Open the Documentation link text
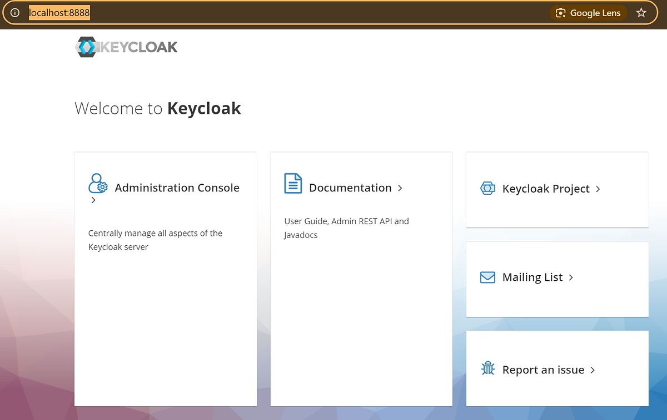The image size is (667, 420). point(350,188)
